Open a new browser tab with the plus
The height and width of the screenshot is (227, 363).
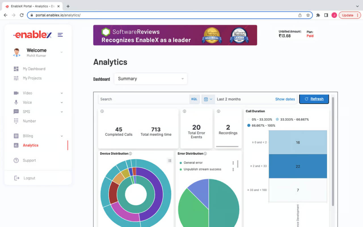(68, 6)
